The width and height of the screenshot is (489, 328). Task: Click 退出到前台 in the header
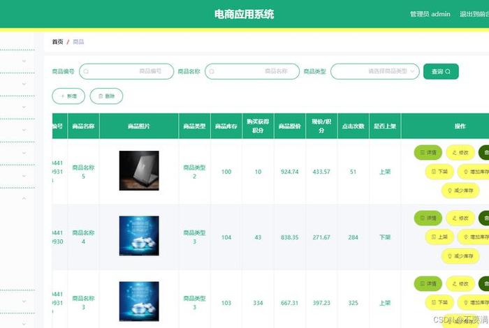point(474,14)
